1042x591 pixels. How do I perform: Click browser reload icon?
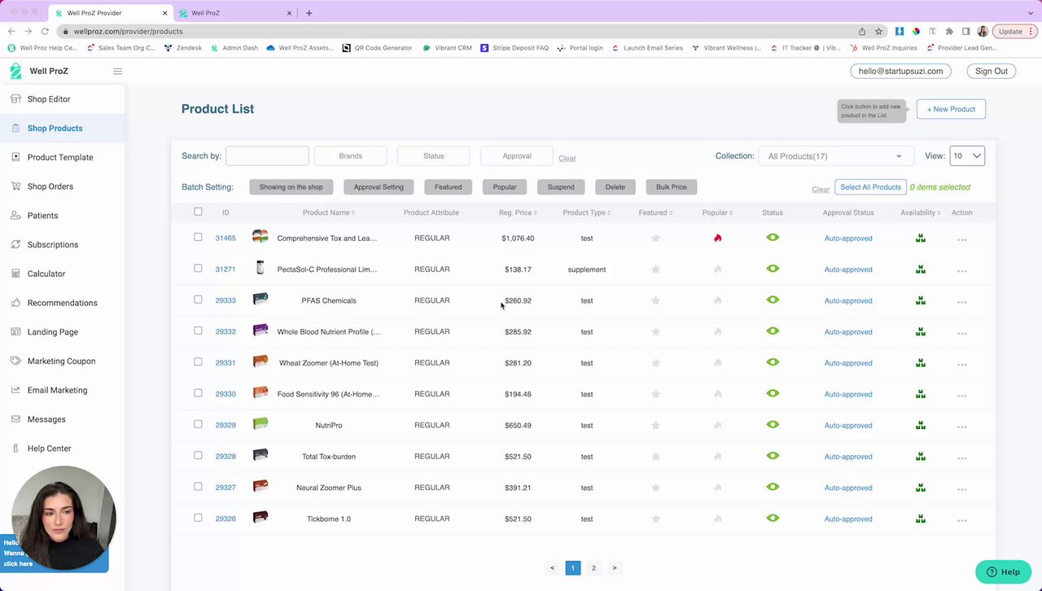tap(45, 31)
